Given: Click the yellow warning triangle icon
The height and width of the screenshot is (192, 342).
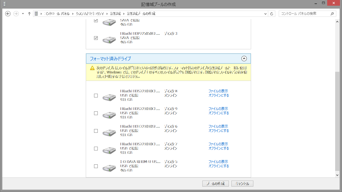Looking at the screenshot, I should 92,68.
